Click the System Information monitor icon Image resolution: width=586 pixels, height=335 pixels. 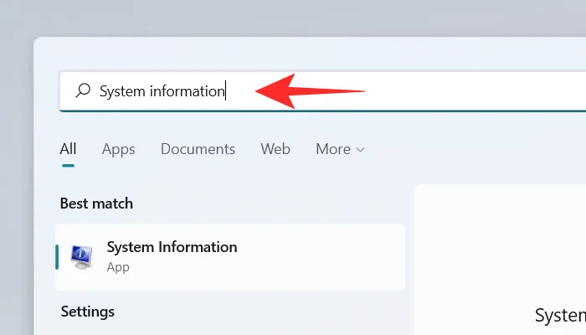(82, 257)
